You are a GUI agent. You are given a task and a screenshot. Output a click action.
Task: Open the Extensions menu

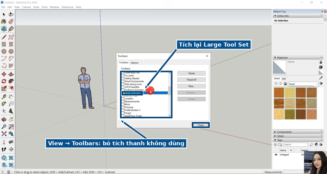pyautogui.click(x=67, y=7)
